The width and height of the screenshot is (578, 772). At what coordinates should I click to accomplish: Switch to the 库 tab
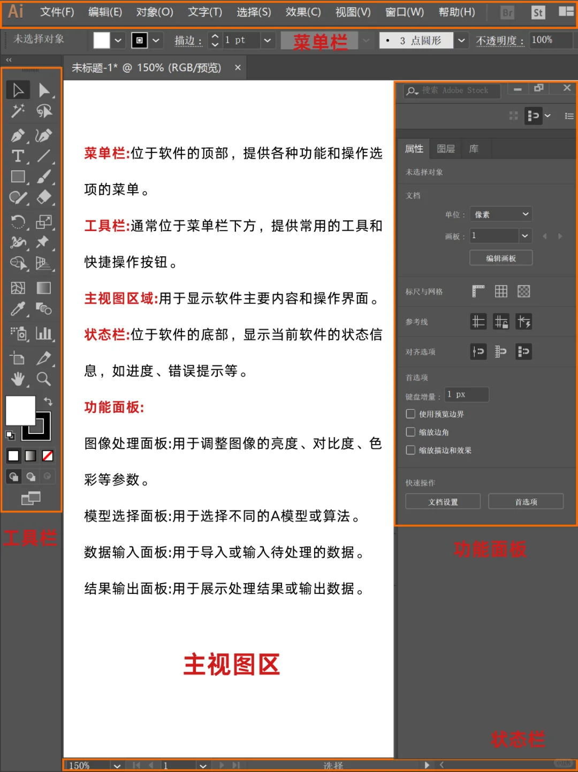point(474,149)
